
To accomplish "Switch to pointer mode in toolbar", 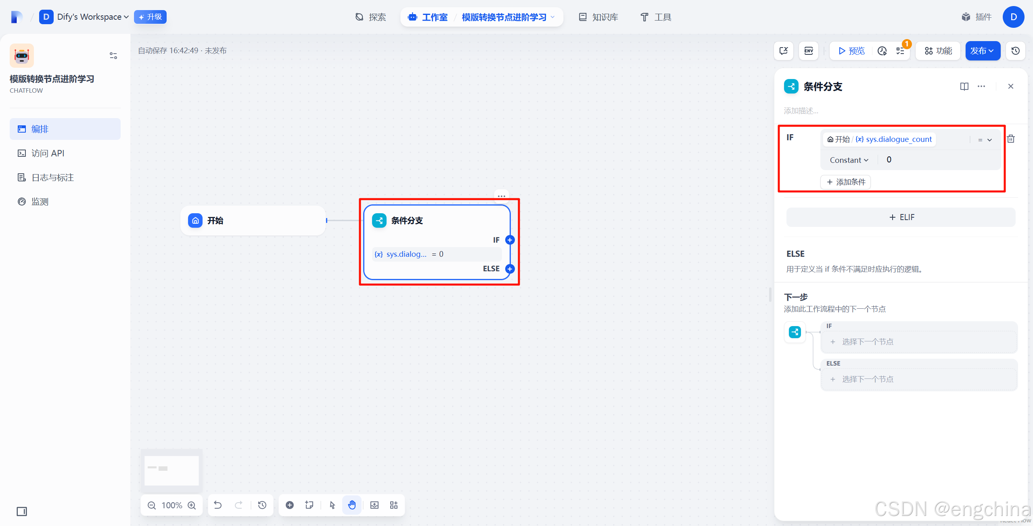I will pos(332,505).
